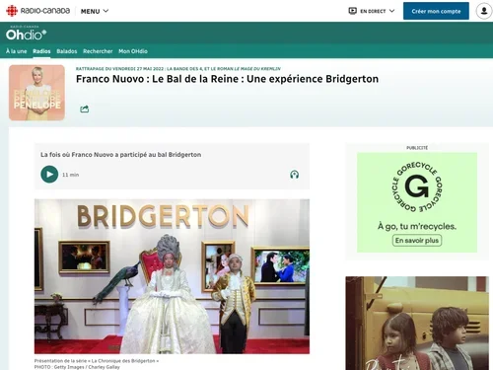This screenshot has height=370, width=493.
Task: Click the OHdio logo
Action: [x=26, y=34]
